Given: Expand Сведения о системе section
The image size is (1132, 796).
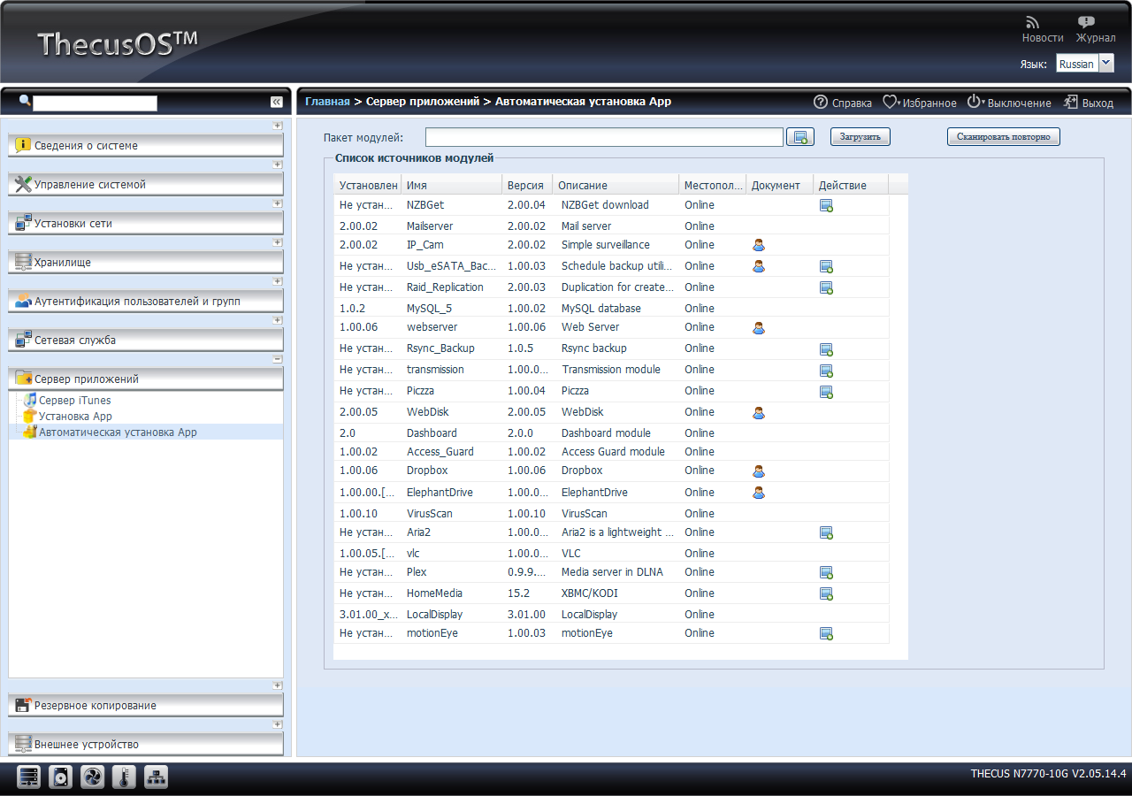Looking at the screenshot, I should pos(146,145).
